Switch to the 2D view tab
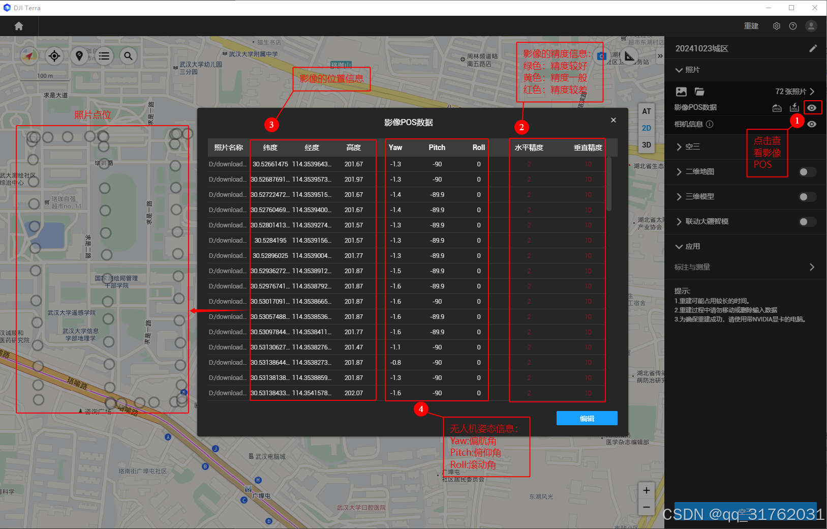The height and width of the screenshot is (529, 827). coord(647,128)
